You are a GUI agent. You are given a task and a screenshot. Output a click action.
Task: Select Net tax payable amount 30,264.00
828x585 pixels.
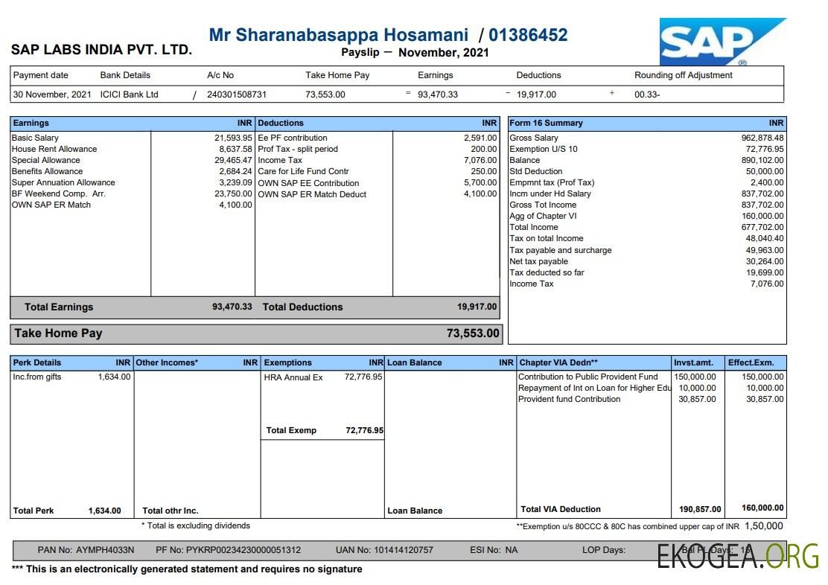click(x=765, y=261)
